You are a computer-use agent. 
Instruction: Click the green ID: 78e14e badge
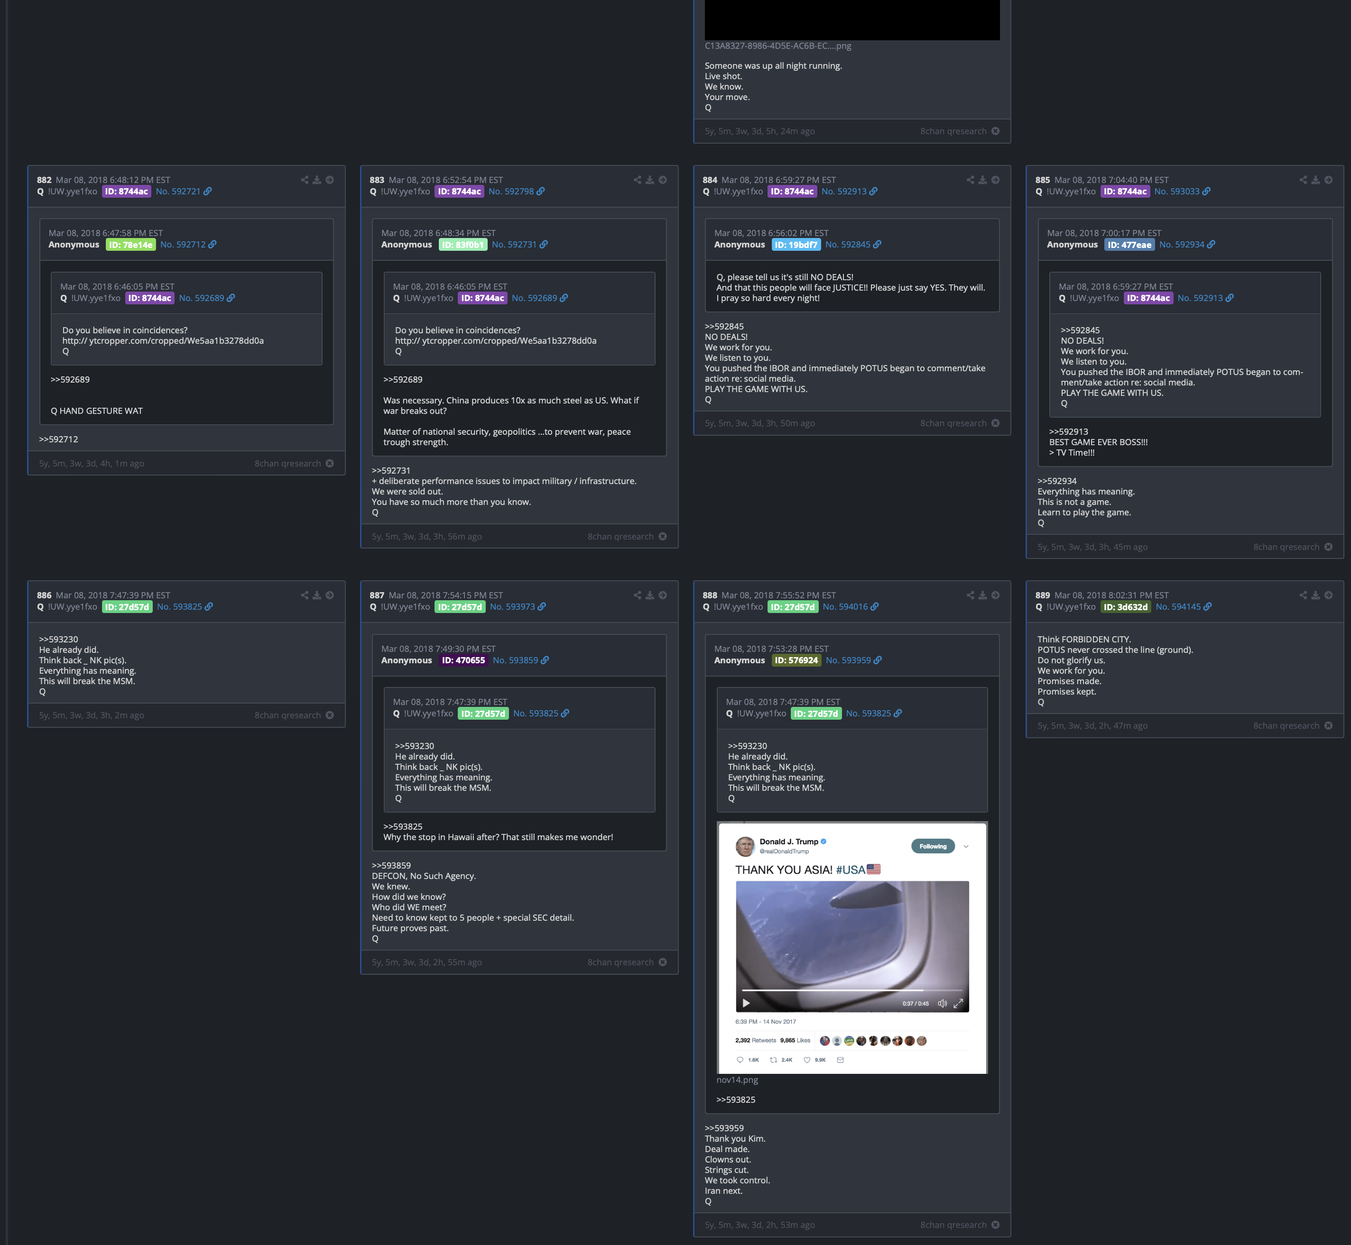(x=131, y=245)
